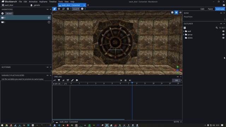This screenshot has height=127, width=226.
Task: Toggle the viewport screenshot button
Action: point(172,13)
